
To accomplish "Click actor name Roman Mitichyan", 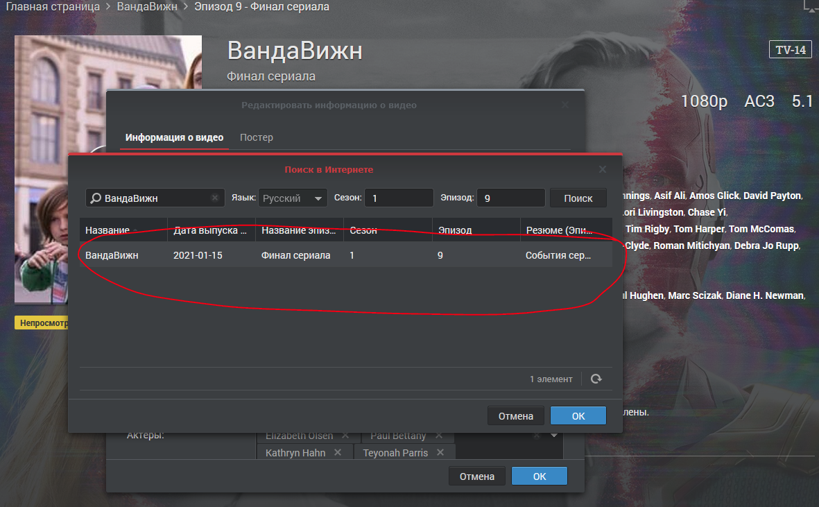I will click(x=691, y=246).
